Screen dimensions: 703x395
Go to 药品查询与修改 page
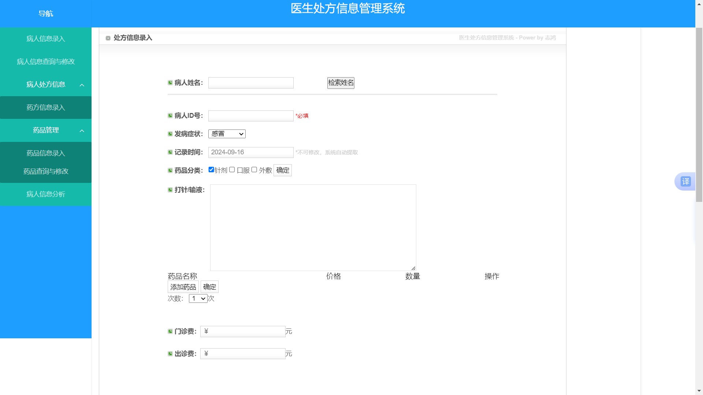[46, 171]
